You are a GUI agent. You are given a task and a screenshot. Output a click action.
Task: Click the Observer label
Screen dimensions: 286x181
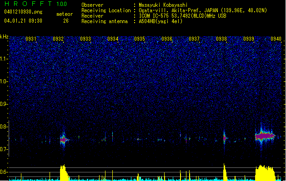(92, 5)
